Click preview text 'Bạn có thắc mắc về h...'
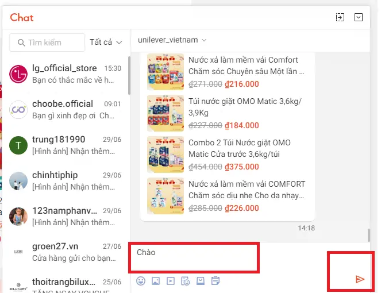This screenshot has height=293, width=385. (73, 80)
